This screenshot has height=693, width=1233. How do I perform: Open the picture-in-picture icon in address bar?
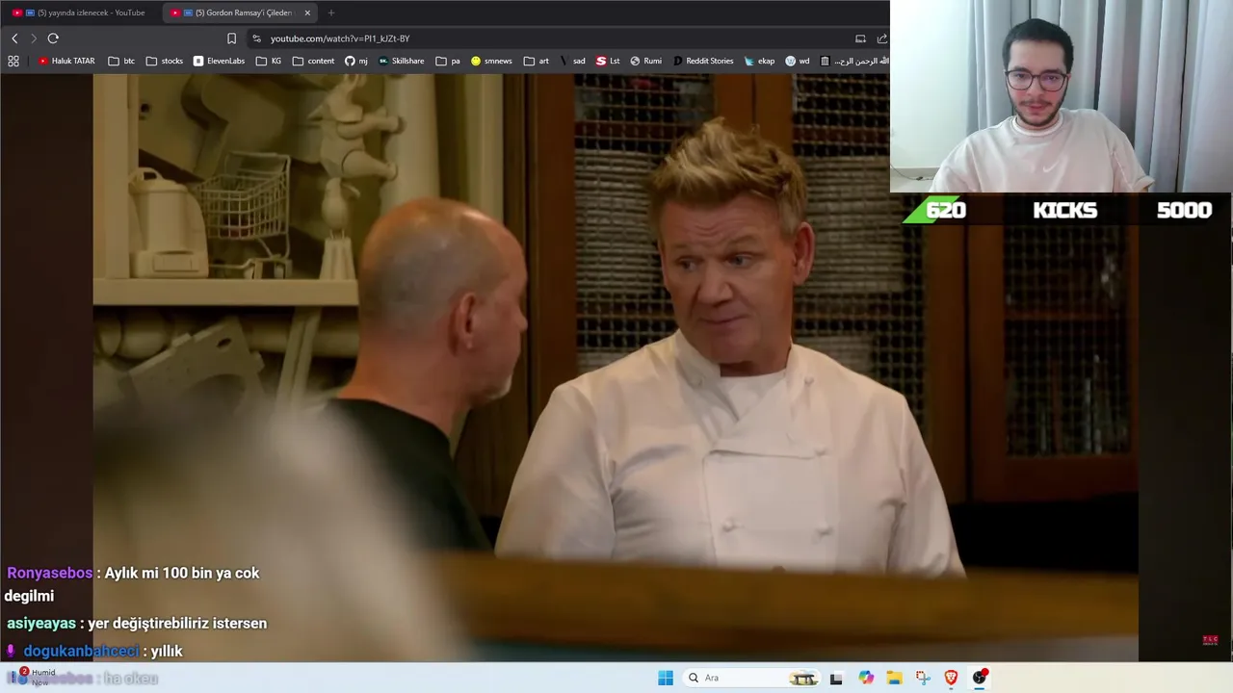point(860,38)
